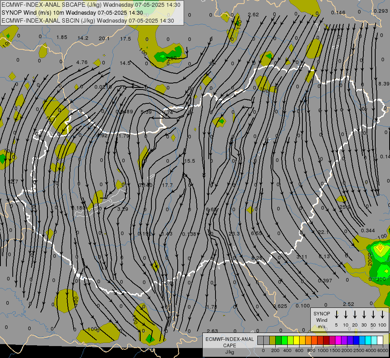Click the '600' tick label of color scale
Image resolution: width=390 pixels, height=358 pixels.
point(299,350)
